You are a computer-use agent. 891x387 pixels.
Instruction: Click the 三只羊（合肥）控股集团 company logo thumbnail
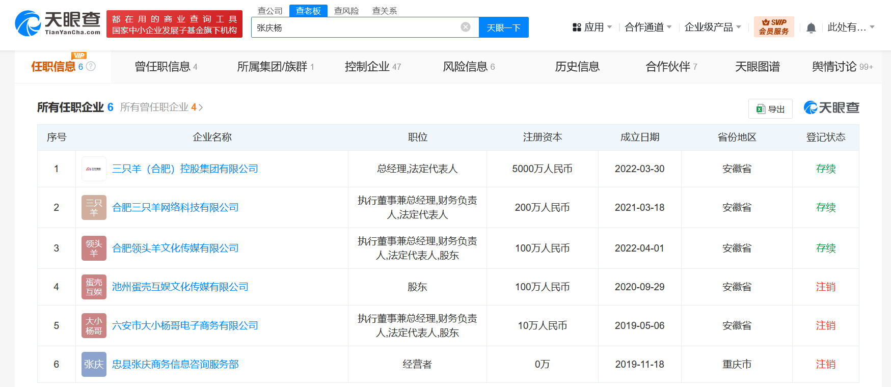(94, 169)
